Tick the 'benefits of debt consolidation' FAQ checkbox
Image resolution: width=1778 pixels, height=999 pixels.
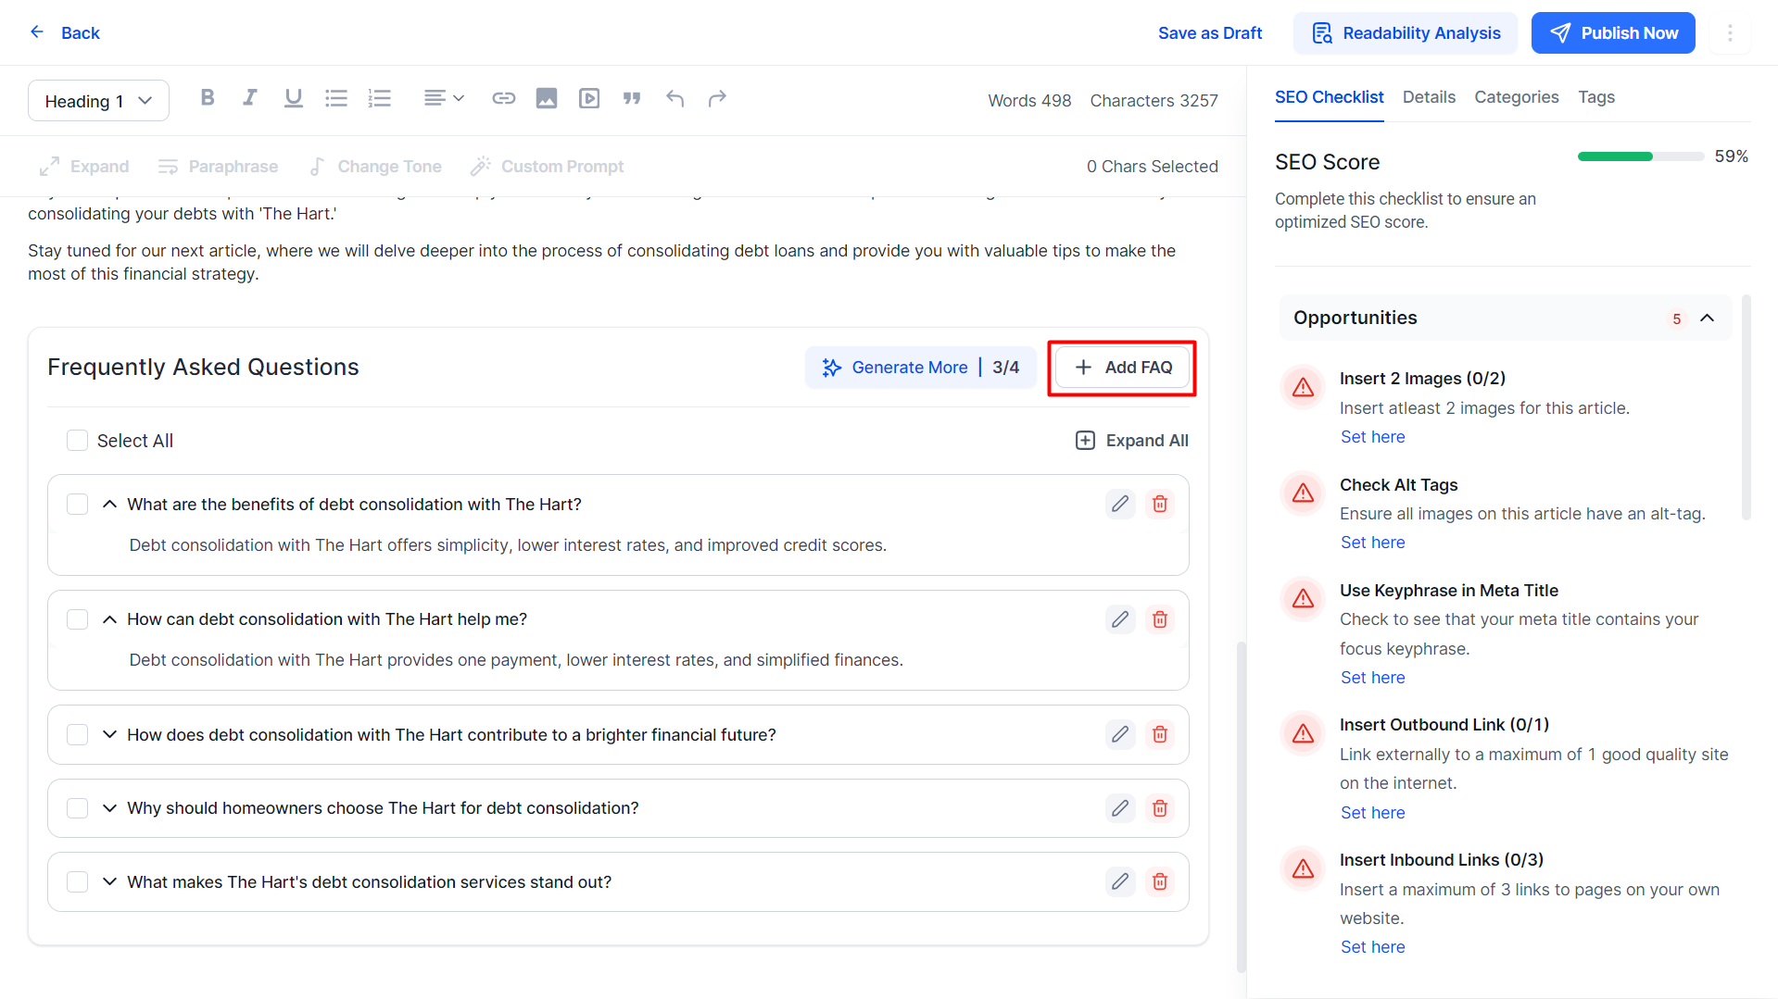coord(77,504)
